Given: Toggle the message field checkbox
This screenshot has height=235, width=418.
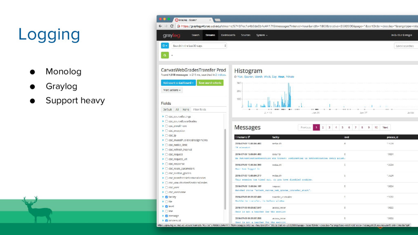Looking at the screenshot, I should tap(167, 216).
